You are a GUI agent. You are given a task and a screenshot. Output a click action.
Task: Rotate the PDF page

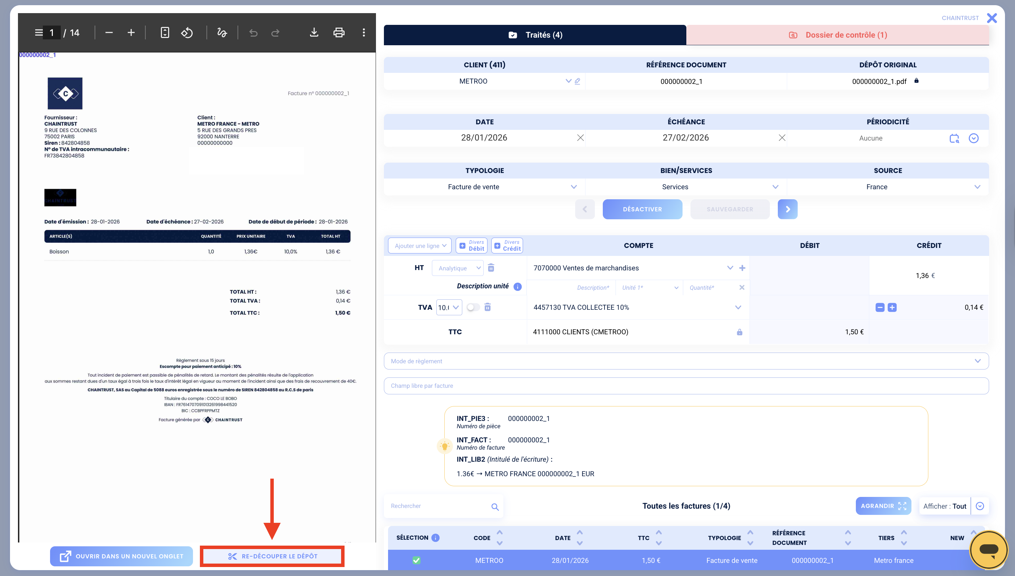pyautogui.click(x=187, y=32)
